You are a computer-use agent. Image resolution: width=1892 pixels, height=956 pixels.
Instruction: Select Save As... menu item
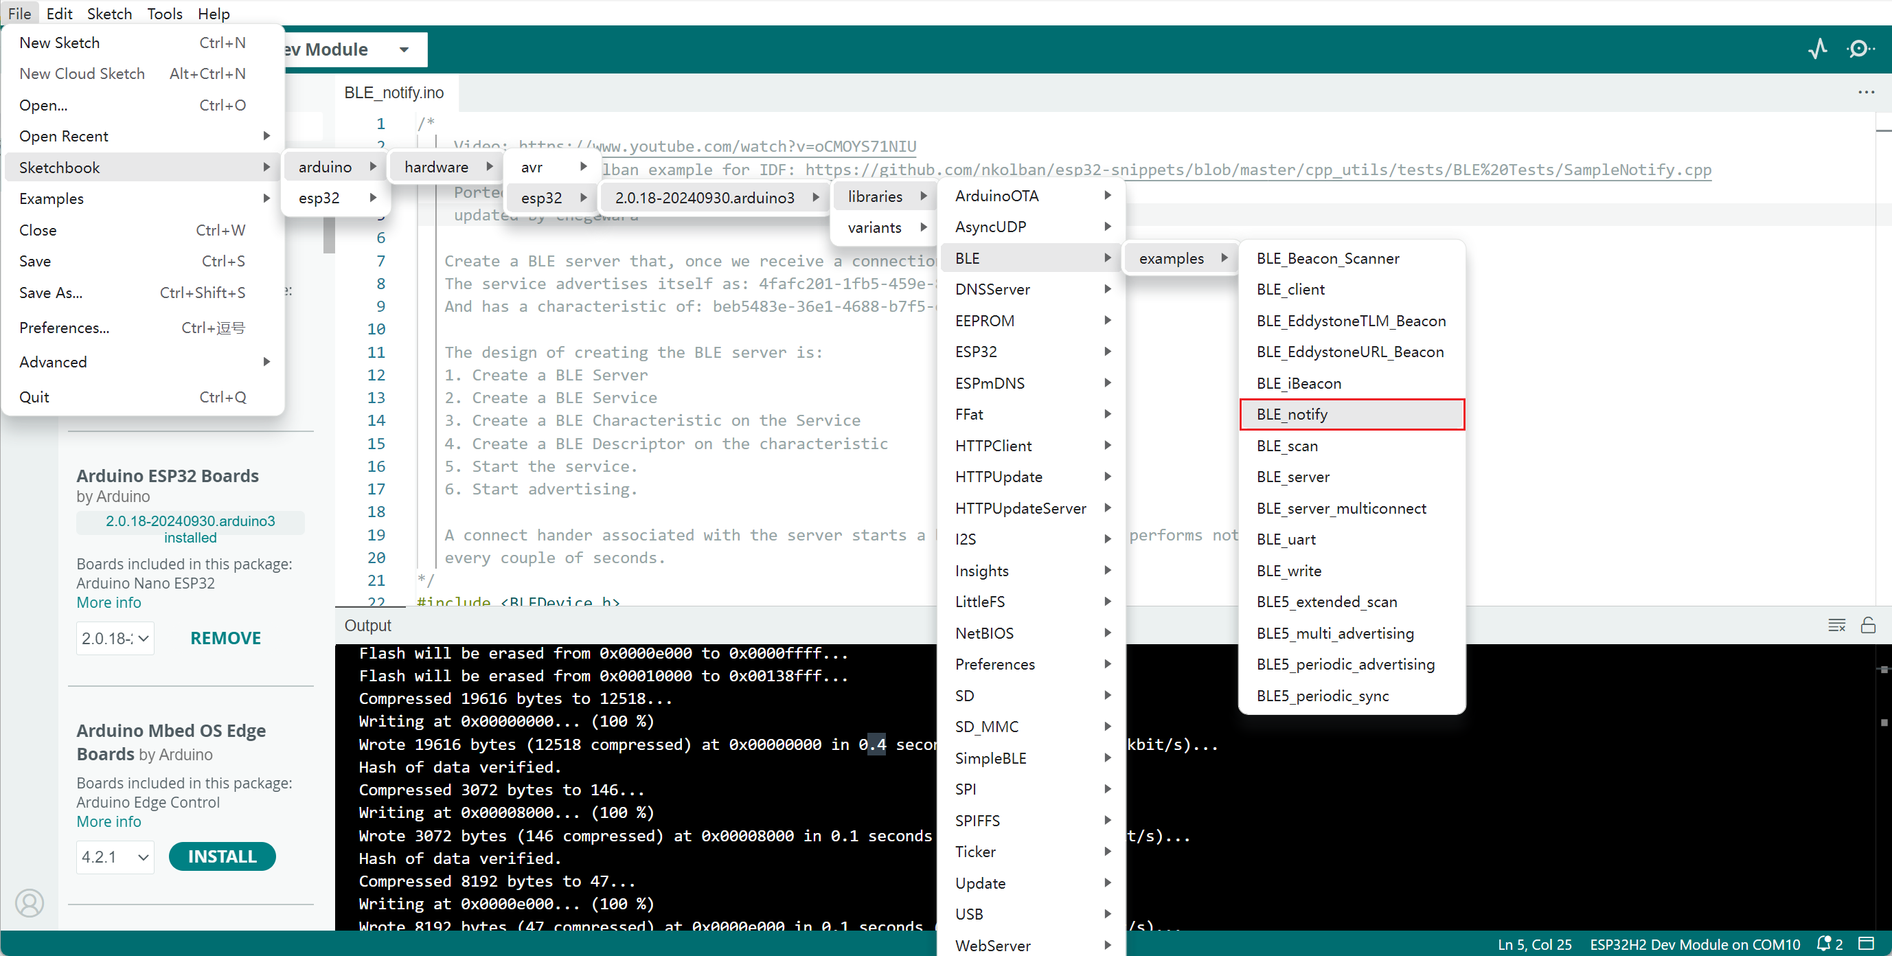(144, 293)
